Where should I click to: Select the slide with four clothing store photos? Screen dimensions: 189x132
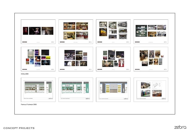[76, 32]
